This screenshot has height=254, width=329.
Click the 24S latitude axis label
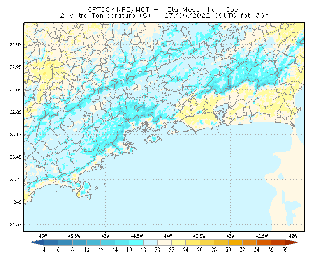(18, 202)
